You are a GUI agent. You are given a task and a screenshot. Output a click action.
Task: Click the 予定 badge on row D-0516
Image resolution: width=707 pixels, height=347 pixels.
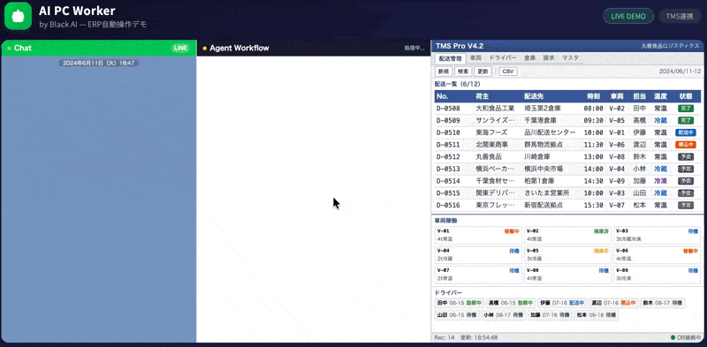[686, 206]
